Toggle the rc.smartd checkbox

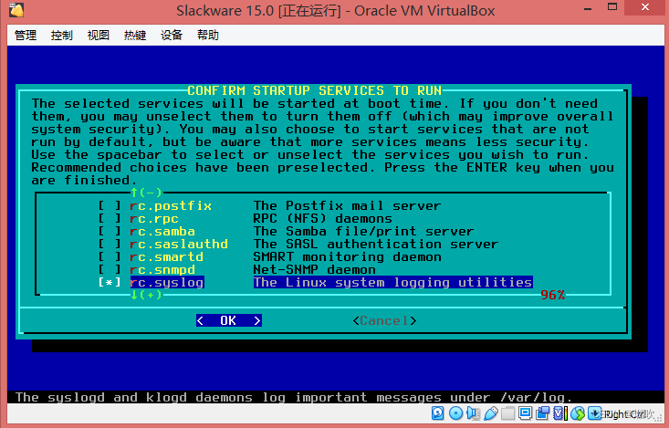coord(110,257)
